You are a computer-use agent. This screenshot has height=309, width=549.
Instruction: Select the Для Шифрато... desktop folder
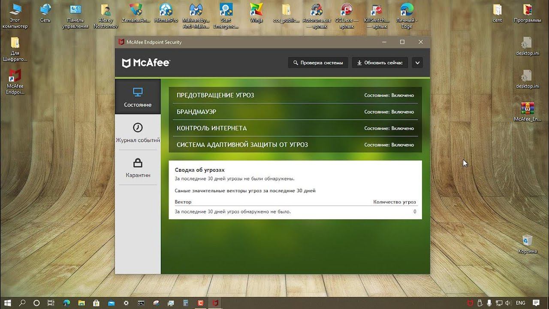pos(15,49)
